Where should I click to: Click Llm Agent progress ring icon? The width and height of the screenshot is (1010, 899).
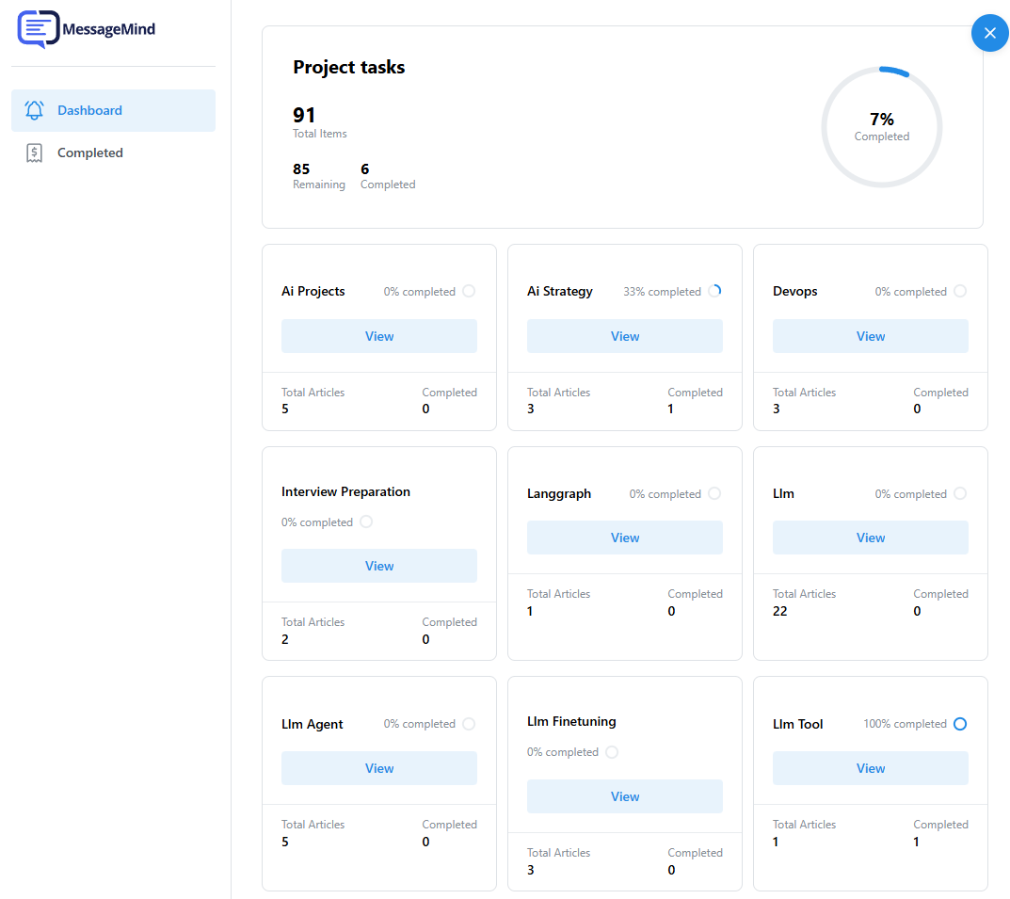coord(469,724)
